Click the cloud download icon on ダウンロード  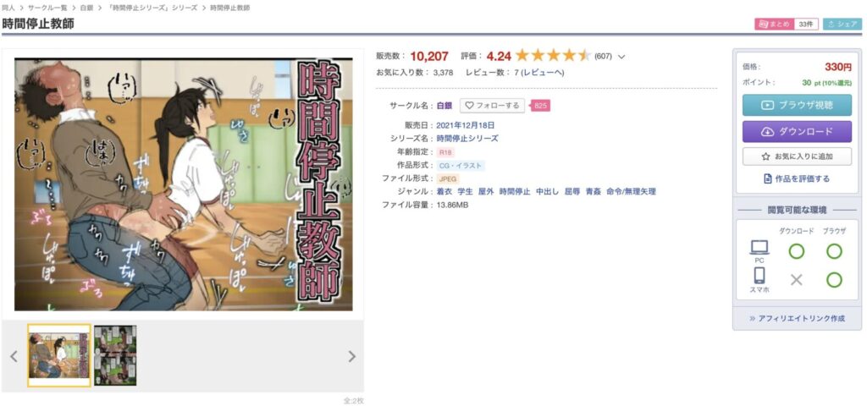tap(767, 131)
